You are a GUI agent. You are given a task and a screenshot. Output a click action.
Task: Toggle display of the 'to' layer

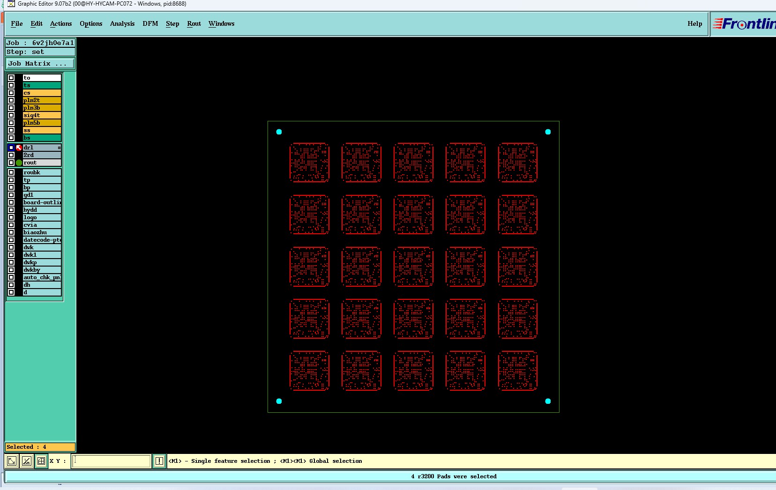(11, 78)
